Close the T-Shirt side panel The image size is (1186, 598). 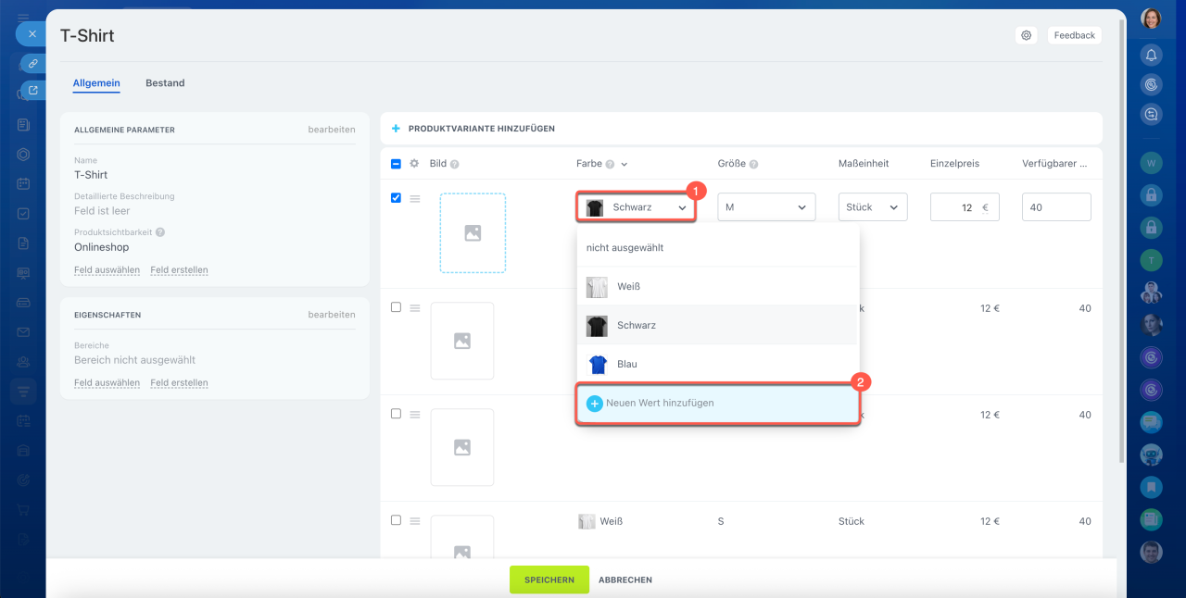pos(32,33)
